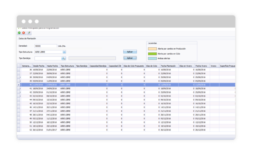Click the Capacidad Bandeja column header
The height and width of the screenshot is (156, 253).
pyautogui.click(x=98, y=66)
